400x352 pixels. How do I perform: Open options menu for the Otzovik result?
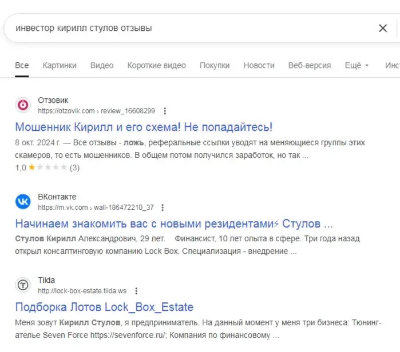coord(165,111)
